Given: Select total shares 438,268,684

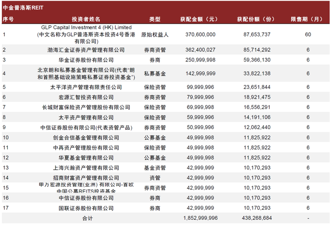Looking at the screenshot, I should click(257, 218).
